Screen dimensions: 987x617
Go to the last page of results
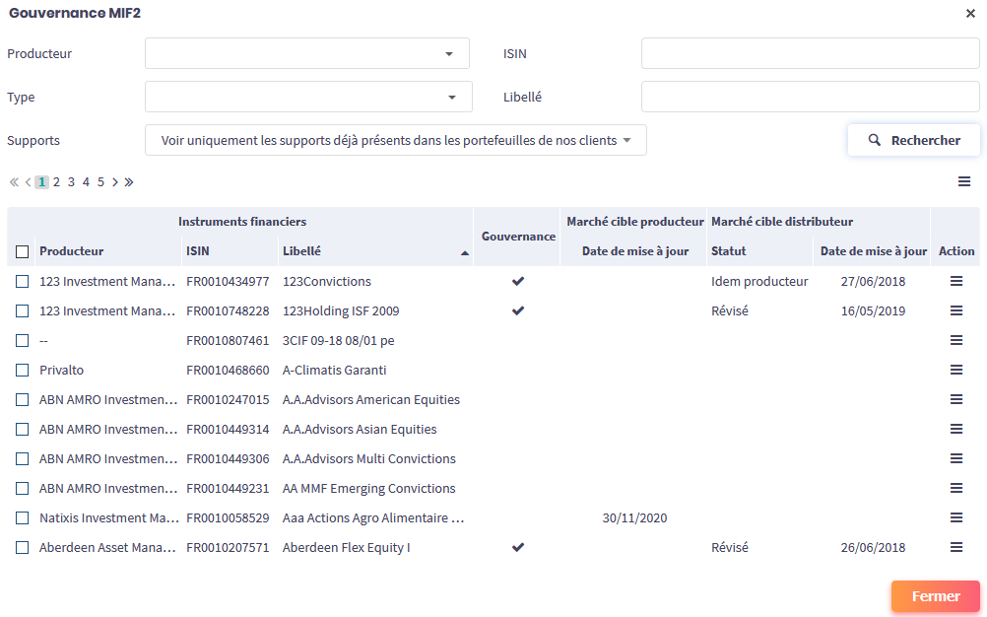pos(129,182)
